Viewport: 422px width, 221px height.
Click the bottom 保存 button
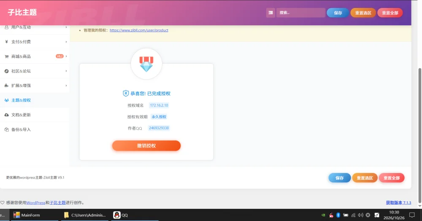[340, 178]
